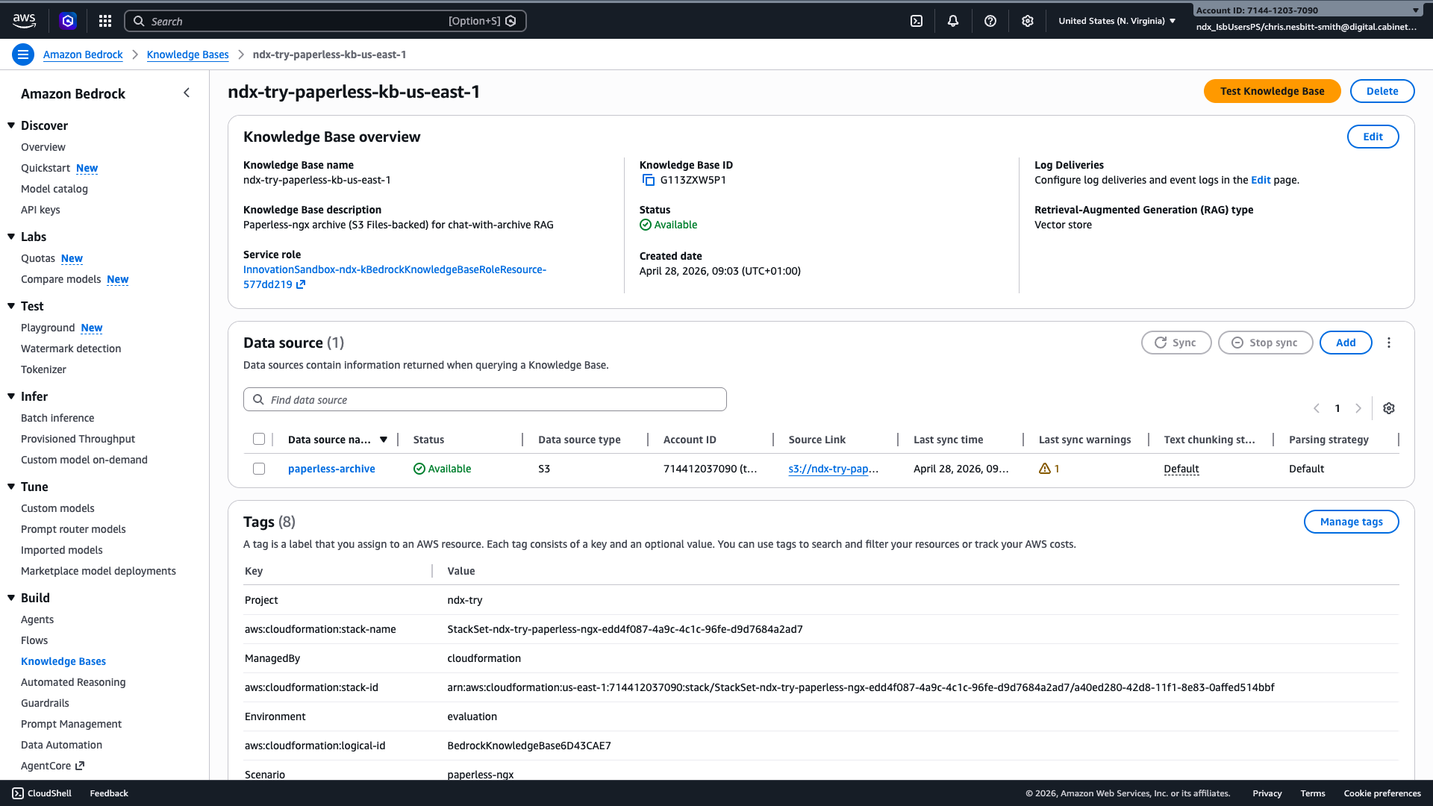This screenshot has height=806, width=1433.
Task: Open the Terms footer link
Action: coord(1312,793)
